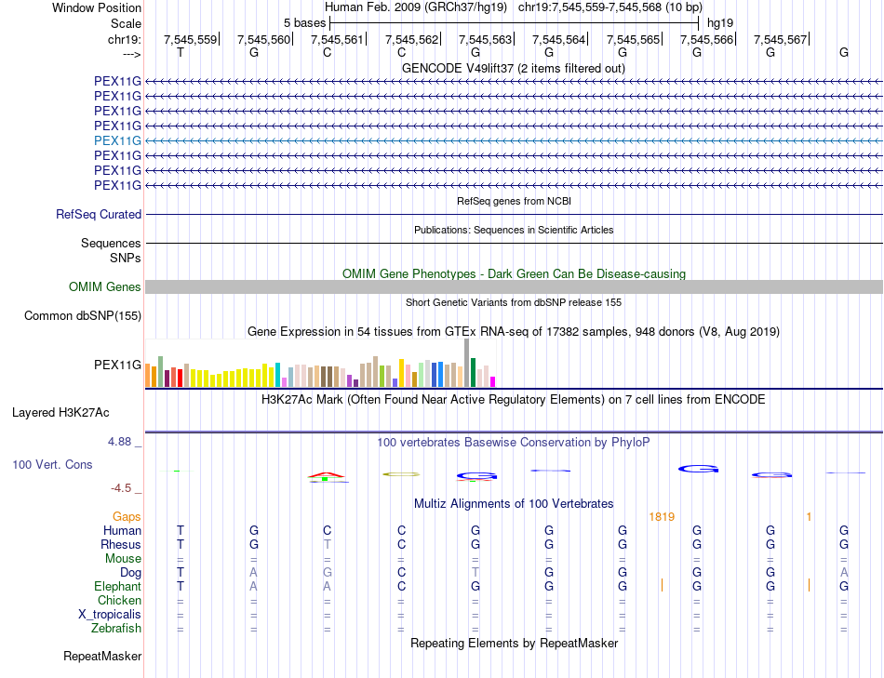Click the orange Gaps row label
The height and width of the screenshot is (678, 884).
coord(127,516)
